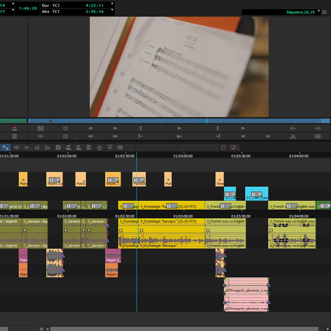Click the Go to IN arrow-bracket button
Viewport: 331px width, 331px height.
pos(218,136)
